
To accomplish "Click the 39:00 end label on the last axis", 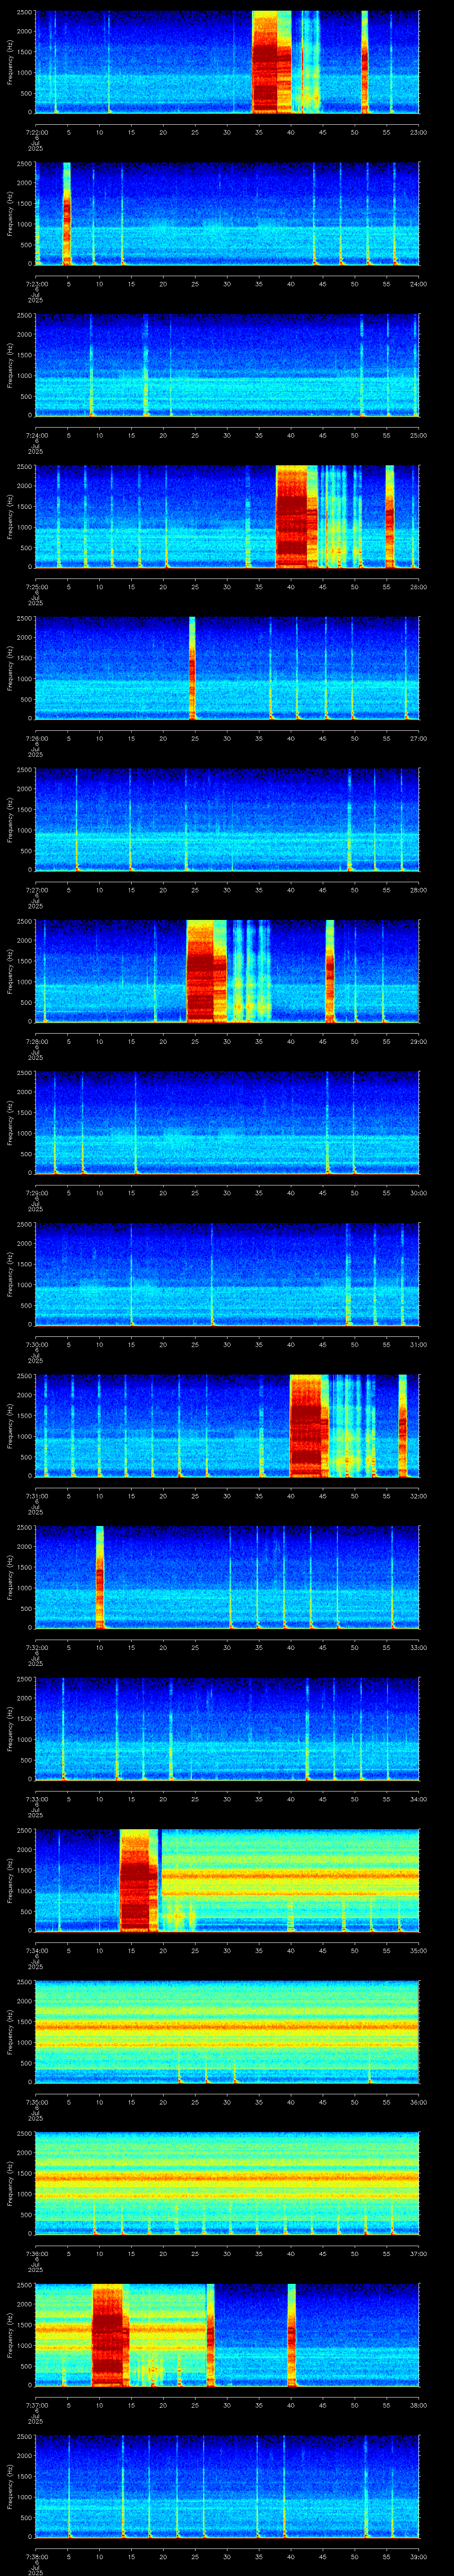I will (419, 2556).
